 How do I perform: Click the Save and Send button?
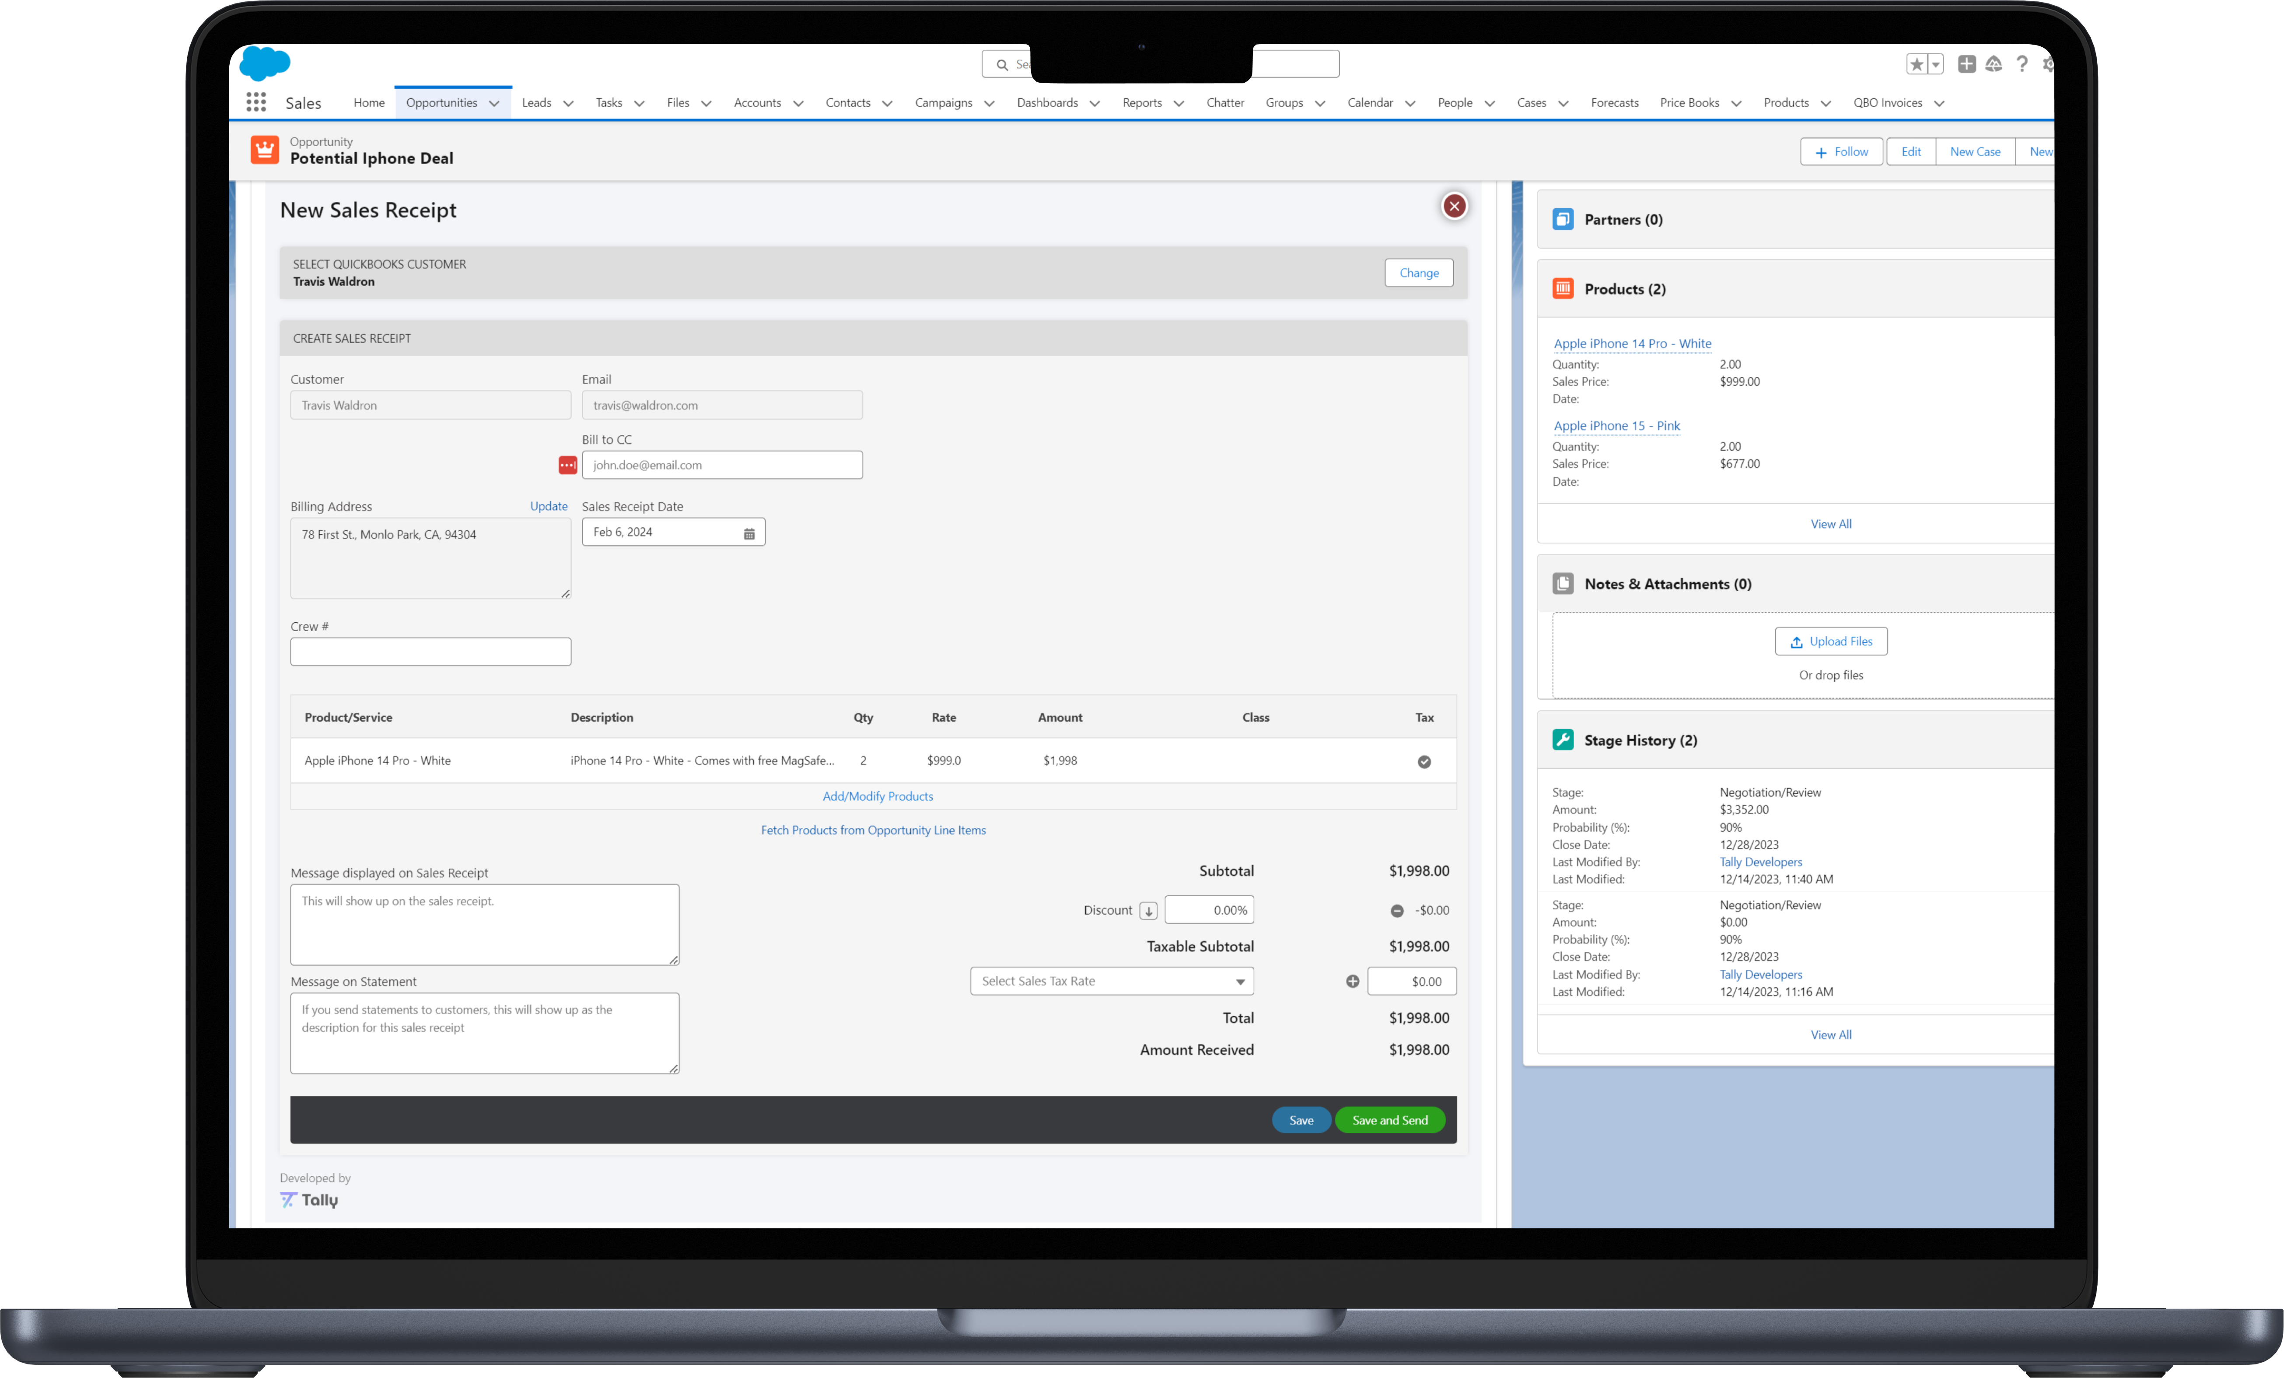pyautogui.click(x=1389, y=1120)
